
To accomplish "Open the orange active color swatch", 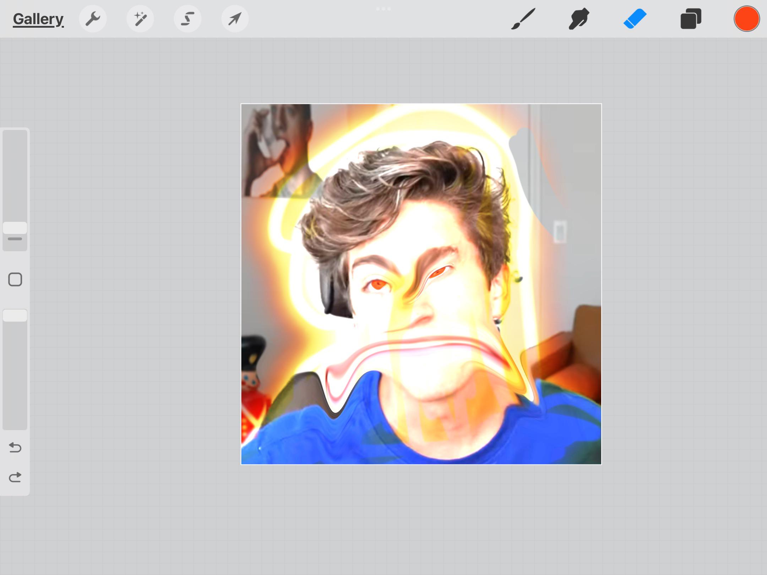I will click(x=746, y=19).
